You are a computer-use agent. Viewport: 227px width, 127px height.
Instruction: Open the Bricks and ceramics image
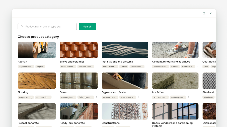79,50
